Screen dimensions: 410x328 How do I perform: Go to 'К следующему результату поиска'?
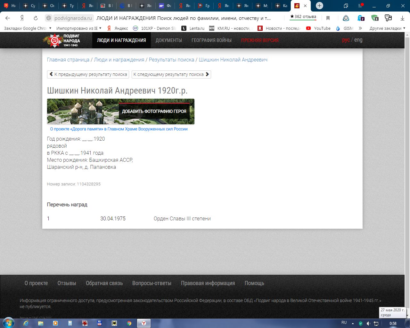tap(171, 74)
